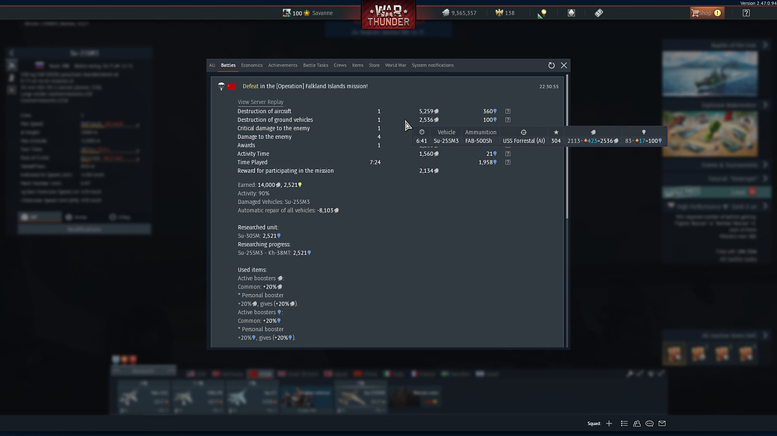Add squad member with plus icon
777x436 pixels.
[x=609, y=424]
